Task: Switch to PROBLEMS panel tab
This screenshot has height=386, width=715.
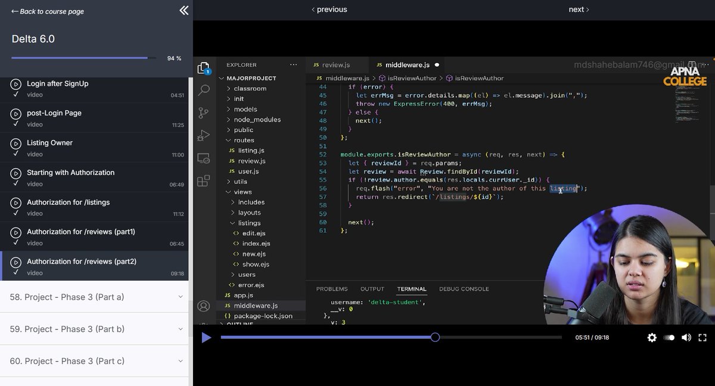Action: point(332,289)
